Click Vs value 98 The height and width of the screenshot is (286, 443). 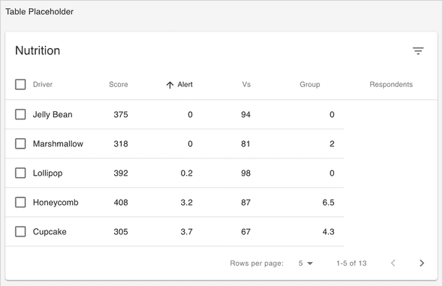[x=246, y=173]
